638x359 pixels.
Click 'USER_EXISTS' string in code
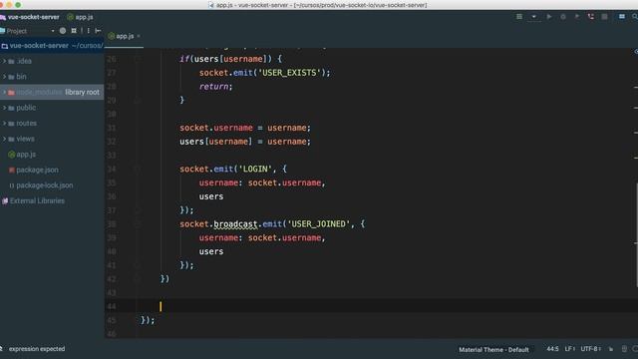[289, 73]
